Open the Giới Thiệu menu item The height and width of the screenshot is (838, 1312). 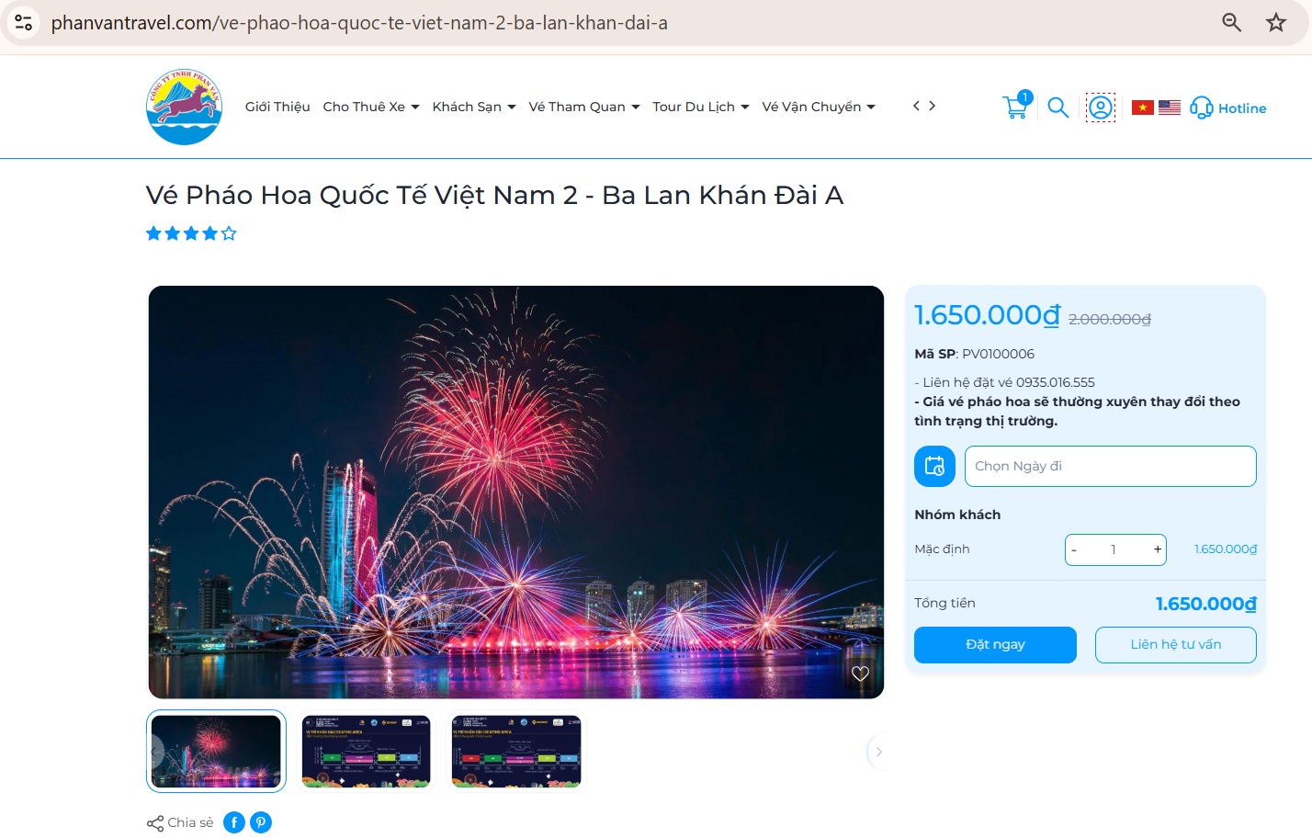coord(277,107)
